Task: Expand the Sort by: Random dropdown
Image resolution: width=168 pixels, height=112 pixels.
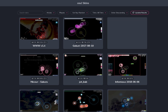Action: (80, 13)
